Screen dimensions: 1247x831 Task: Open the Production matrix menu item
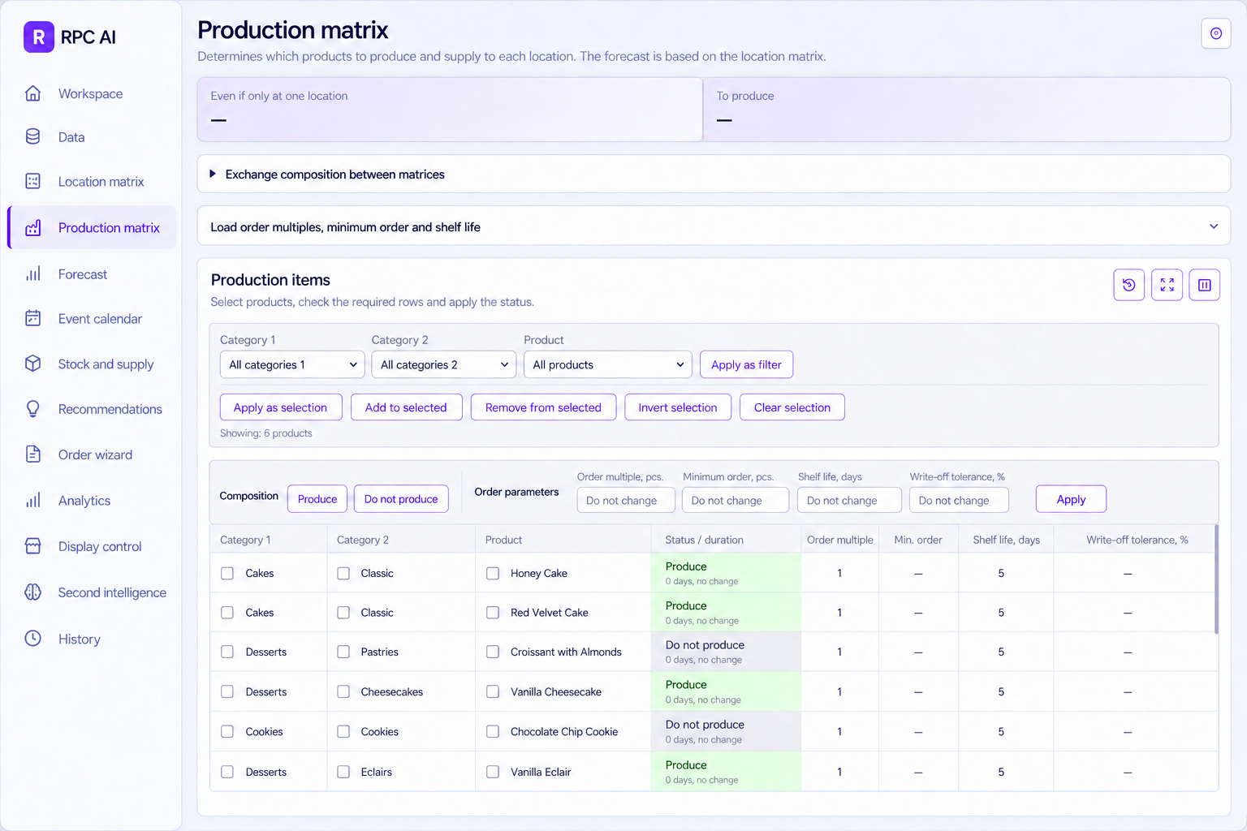[93, 227]
